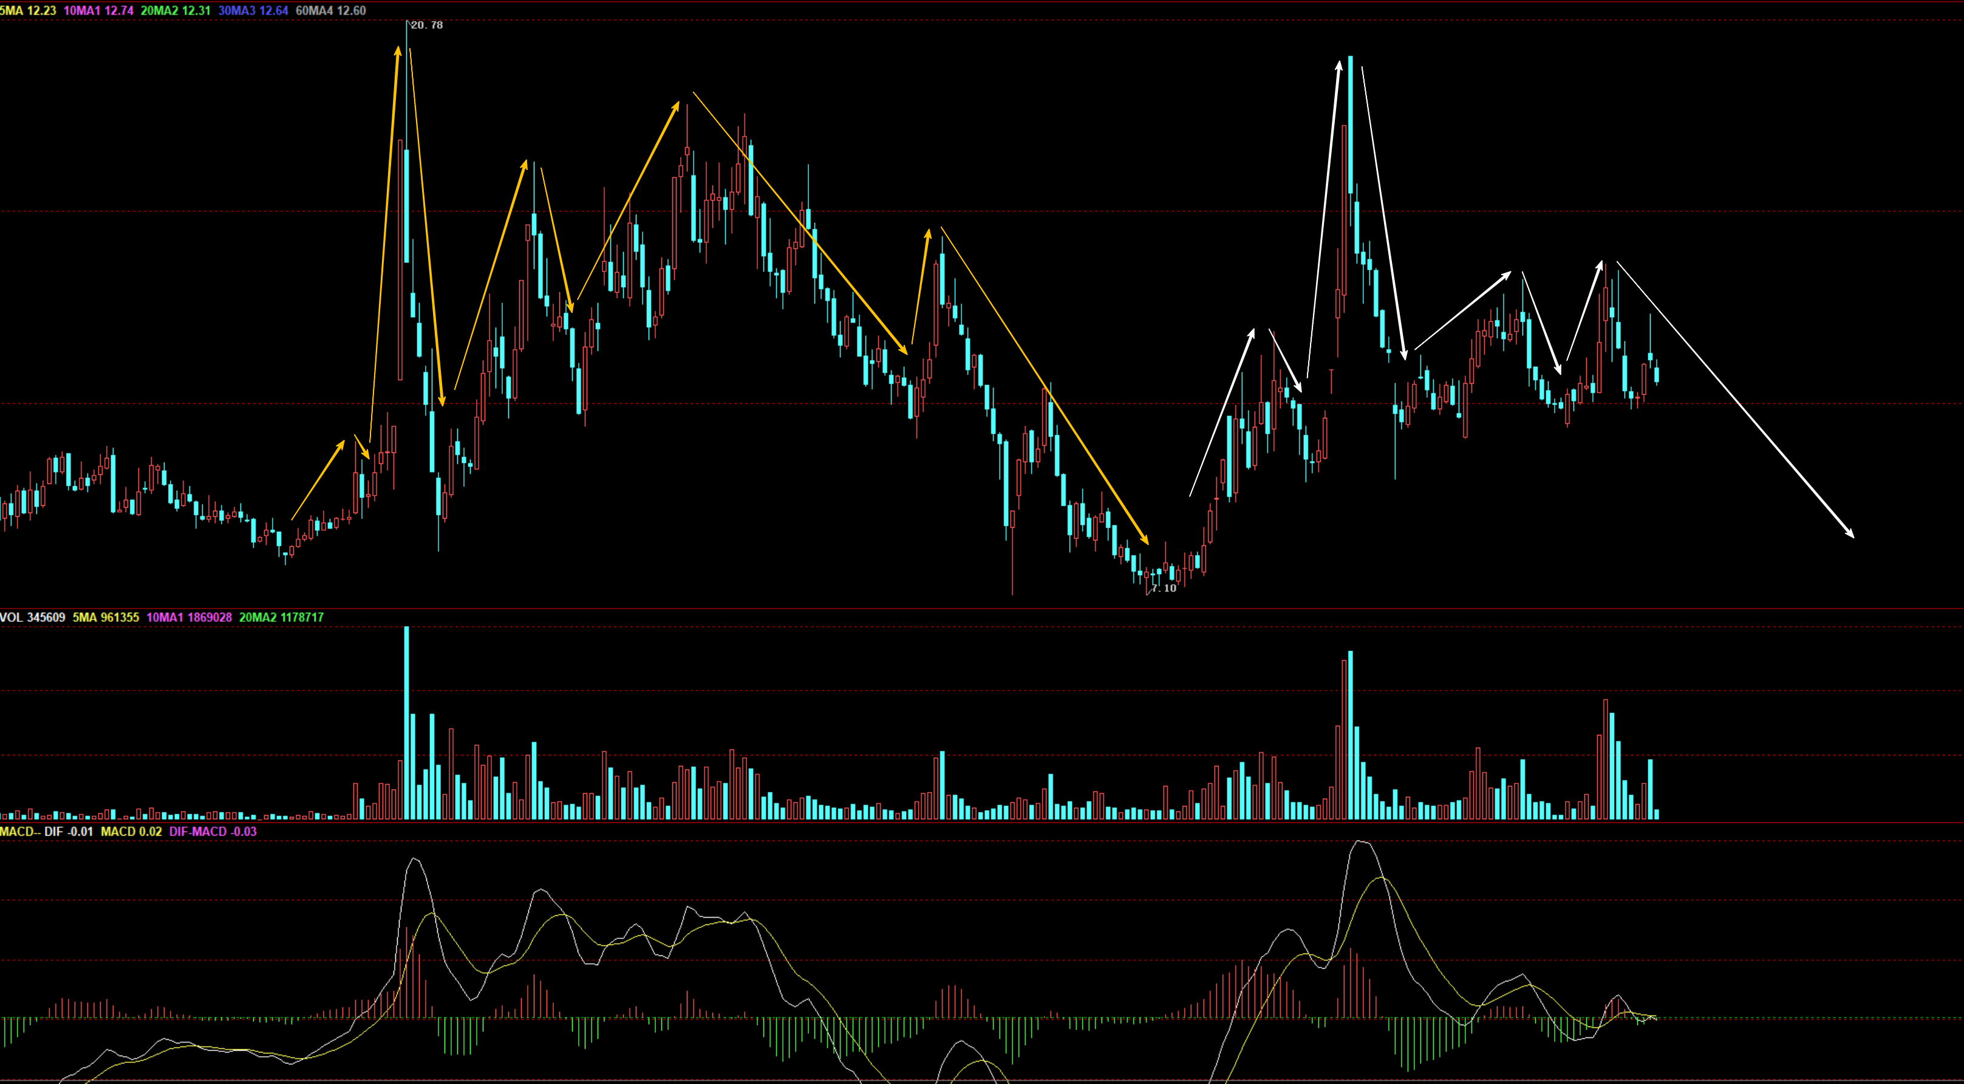Click the yellow 5MA 12.23 price label

point(29,11)
